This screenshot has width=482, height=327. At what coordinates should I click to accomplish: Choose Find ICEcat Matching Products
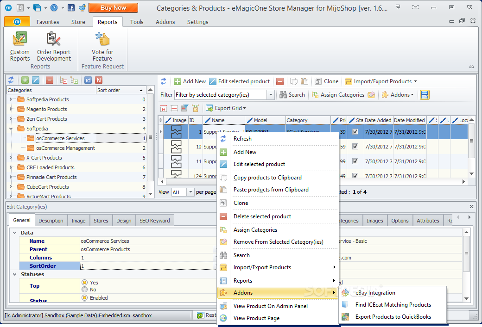tap(393, 305)
